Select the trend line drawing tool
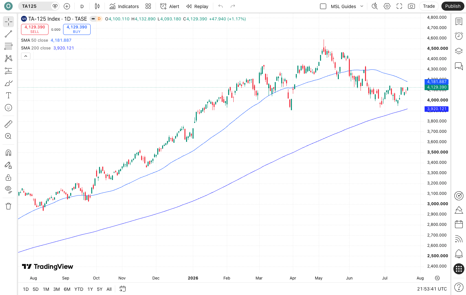This screenshot has height=295, width=466. click(8, 34)
